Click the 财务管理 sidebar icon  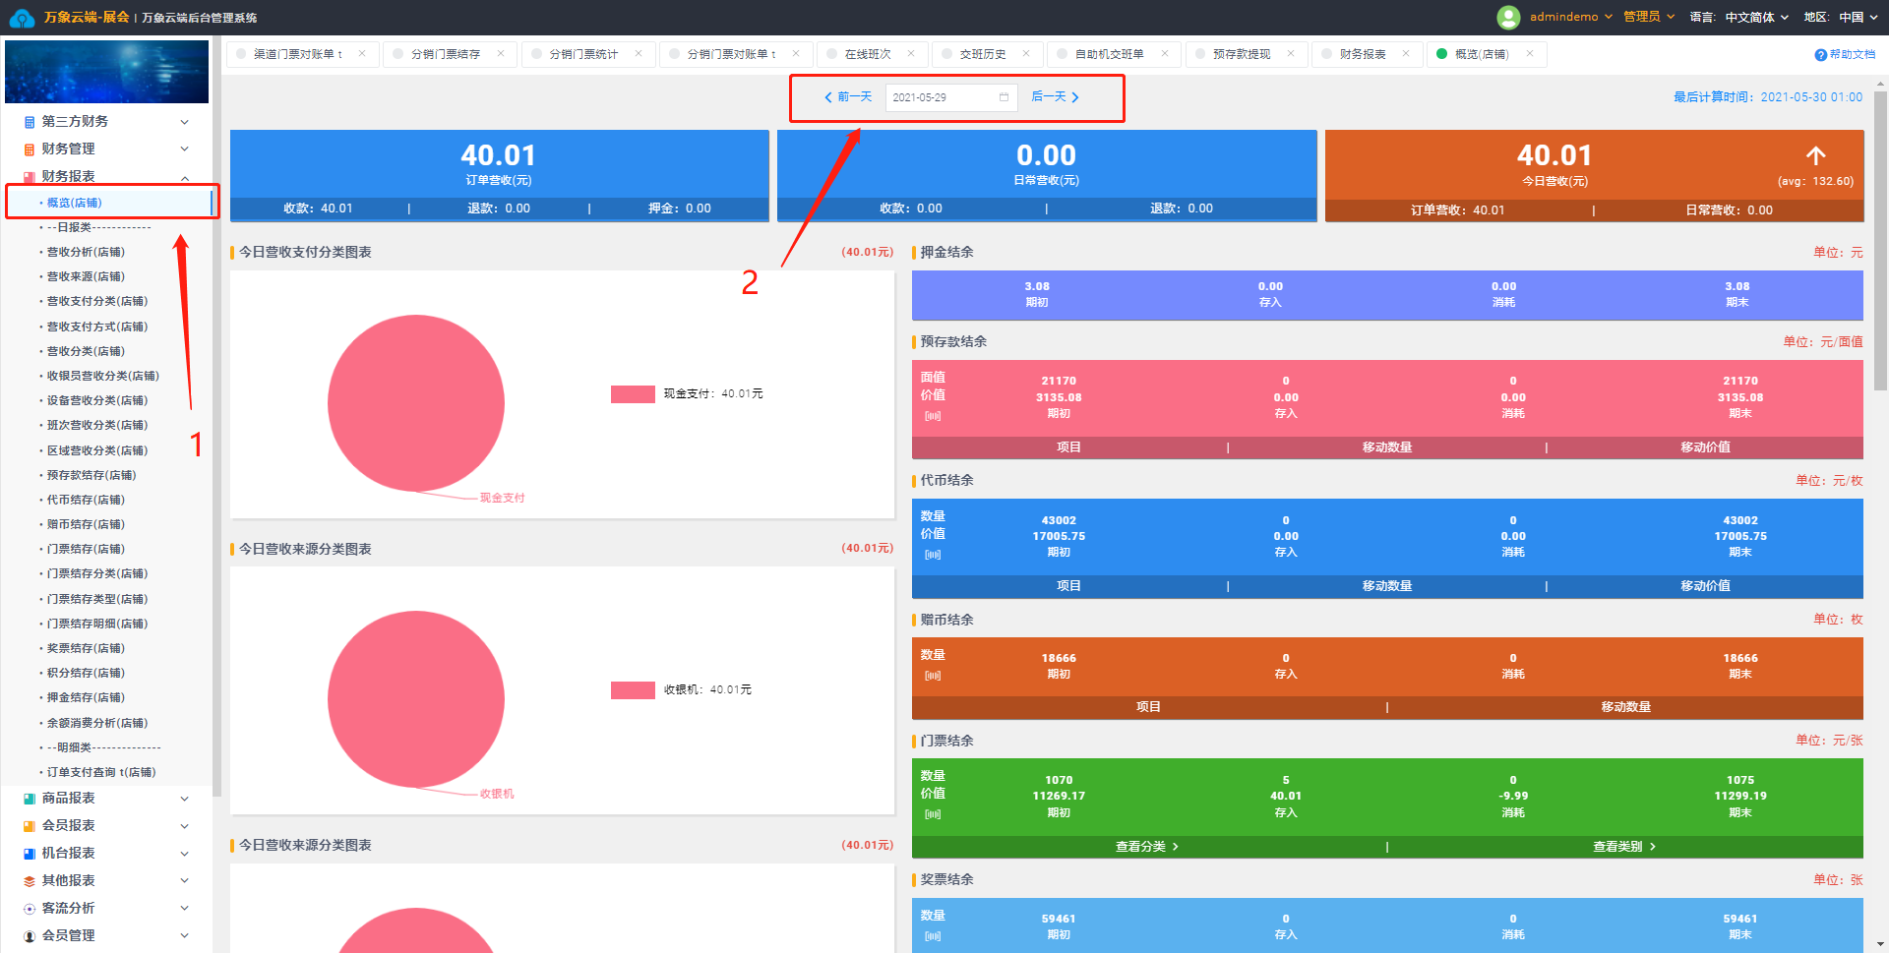[30, 149]
